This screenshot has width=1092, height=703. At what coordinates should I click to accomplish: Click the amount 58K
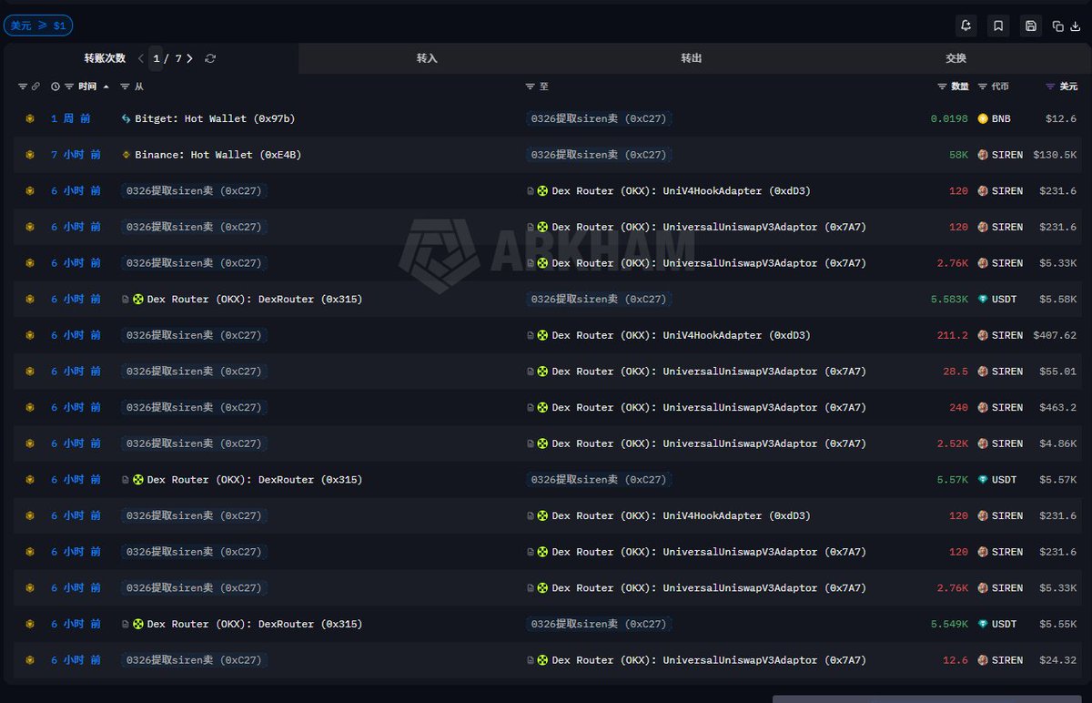pos(959,155)
